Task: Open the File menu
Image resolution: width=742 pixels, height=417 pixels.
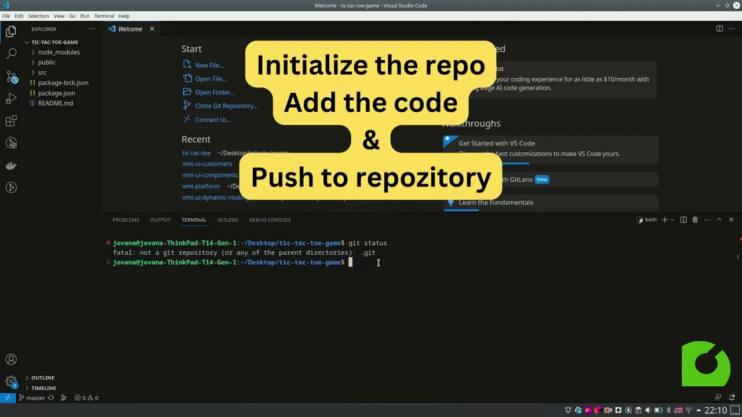Action: tap(6, 16)
